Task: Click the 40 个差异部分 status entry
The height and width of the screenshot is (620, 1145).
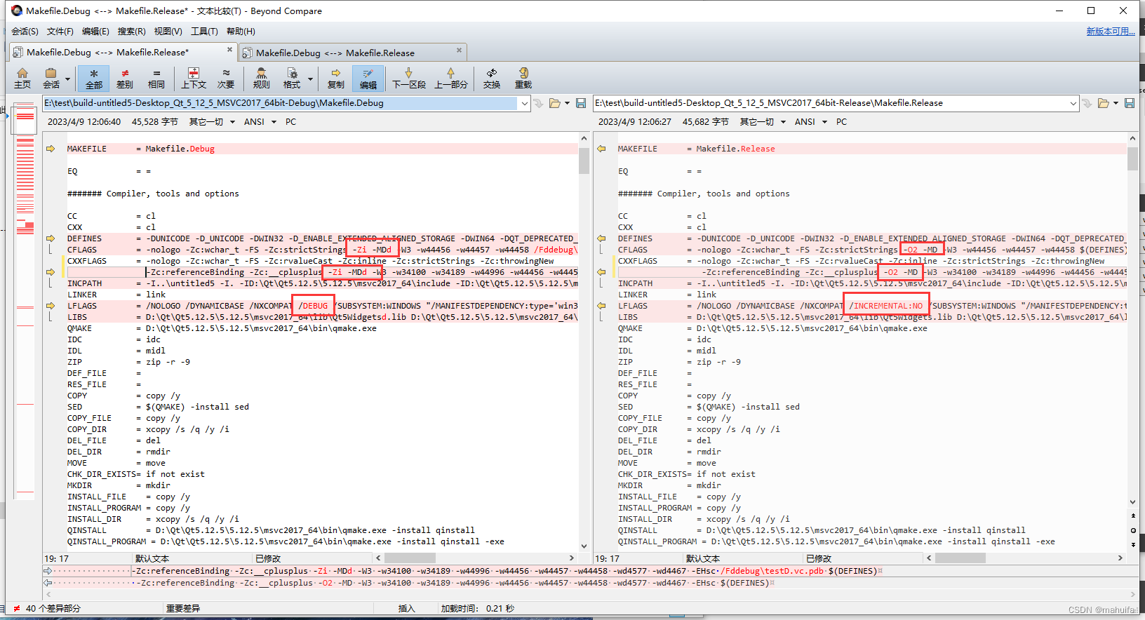Action: pos(53,609)
